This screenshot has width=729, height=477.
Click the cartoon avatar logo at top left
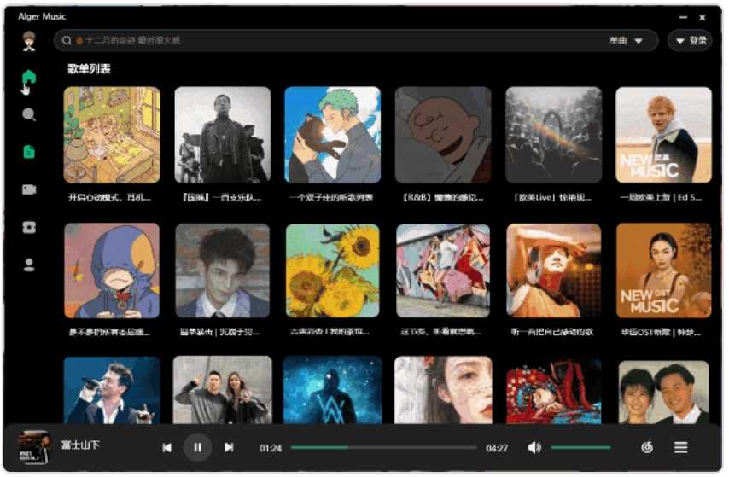[x=29, y=41]
